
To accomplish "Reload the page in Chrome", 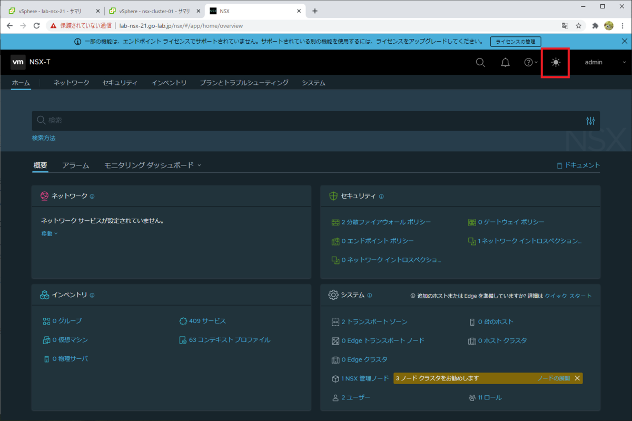I will (x=36, y=25).
